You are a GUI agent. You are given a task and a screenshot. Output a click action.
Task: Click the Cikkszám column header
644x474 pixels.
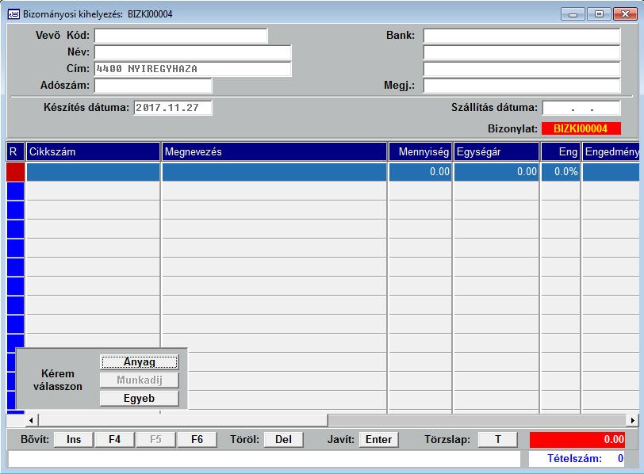click(94, 152)
